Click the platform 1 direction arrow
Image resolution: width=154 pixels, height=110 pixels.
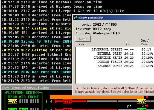click(x=51, y=101)
